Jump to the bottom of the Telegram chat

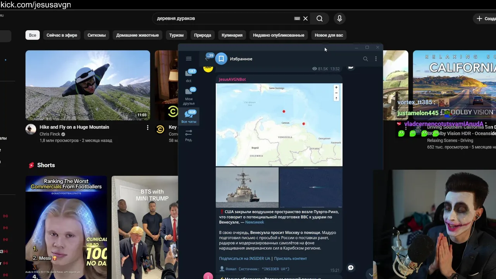pyautogui.click(x=371, y=274)
